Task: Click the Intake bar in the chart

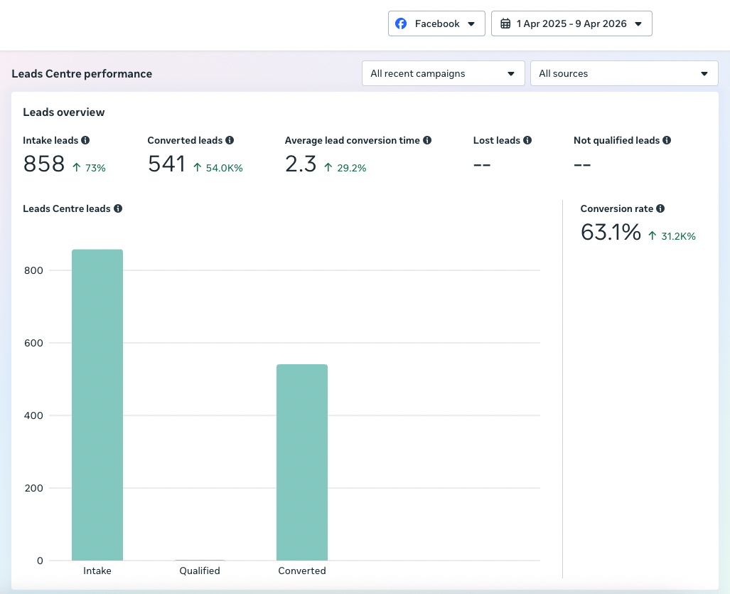Action: pyautogui.click(x=97, y=405)
